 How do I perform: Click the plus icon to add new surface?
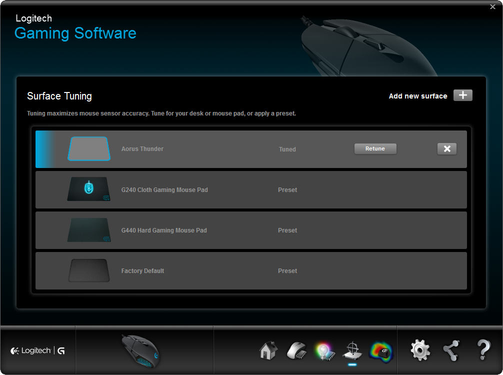click(462, 95)
